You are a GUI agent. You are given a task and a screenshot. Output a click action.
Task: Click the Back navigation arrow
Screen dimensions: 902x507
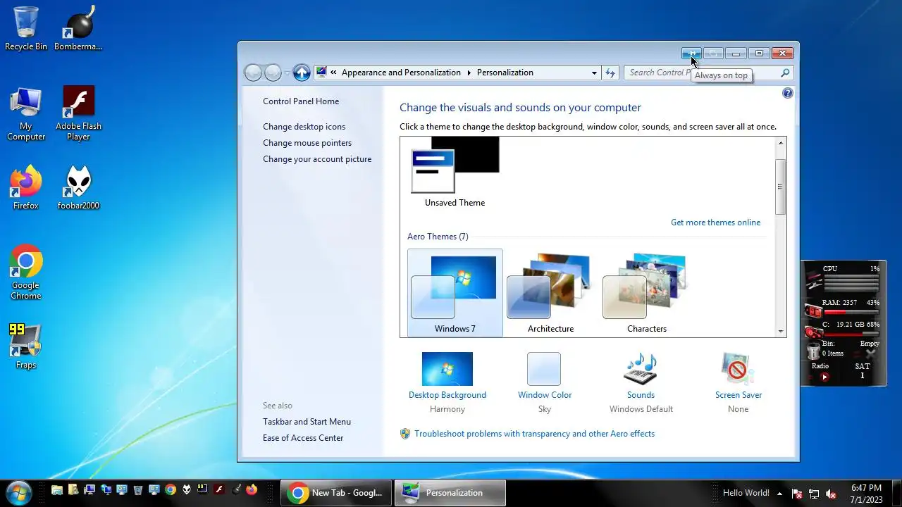(253, 73)
